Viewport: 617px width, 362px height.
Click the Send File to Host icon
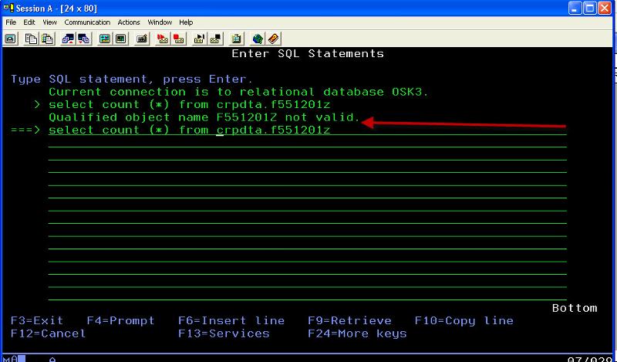coord(68,39)
